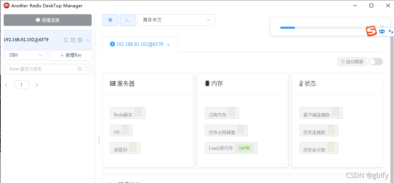Open the command console button

[128, 20]
